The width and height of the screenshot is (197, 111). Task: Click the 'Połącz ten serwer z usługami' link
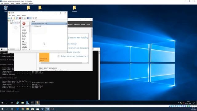coord(74,56)
